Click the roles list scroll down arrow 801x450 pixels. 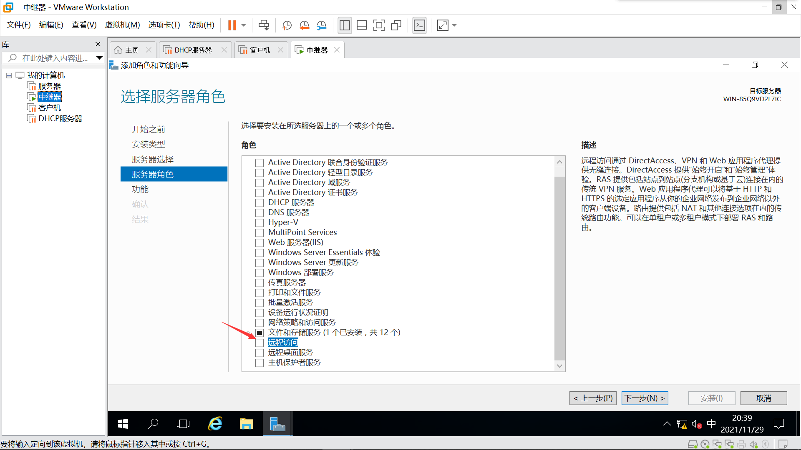(559, 366)
